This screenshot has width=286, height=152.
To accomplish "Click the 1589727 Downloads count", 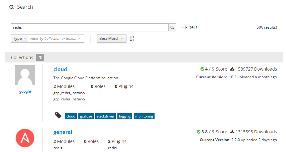I will (256, 69).
